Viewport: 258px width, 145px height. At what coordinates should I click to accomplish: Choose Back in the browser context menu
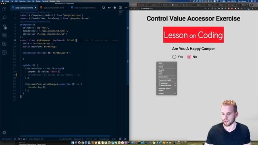point(166,63)
